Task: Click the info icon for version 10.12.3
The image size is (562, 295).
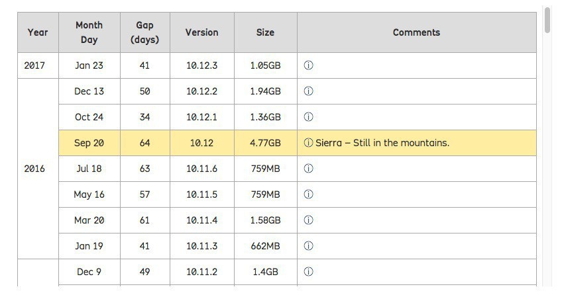Action: (x=308, y=65)
